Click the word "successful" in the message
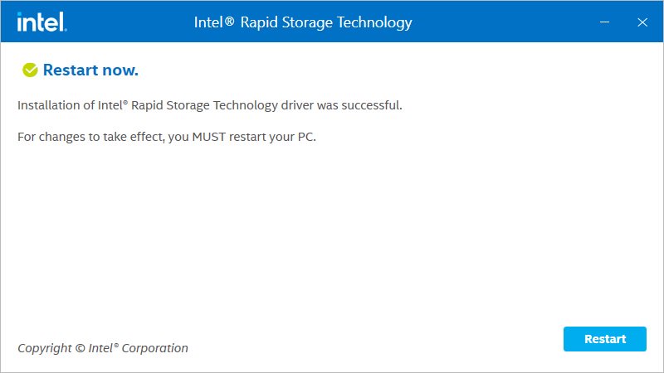 [373, 105]
